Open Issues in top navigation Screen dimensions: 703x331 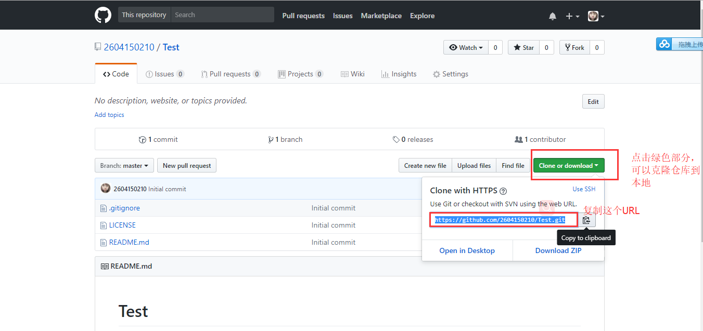[x=343, y=16]
